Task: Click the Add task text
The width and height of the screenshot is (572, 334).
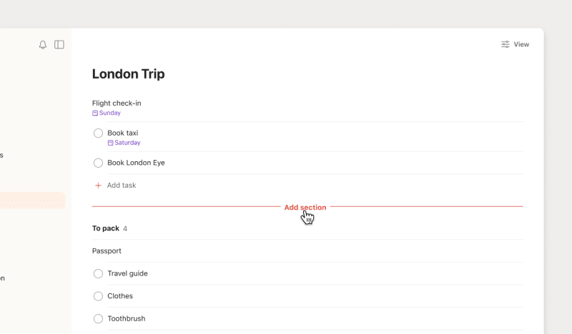Action: click(x=122, y=186)
